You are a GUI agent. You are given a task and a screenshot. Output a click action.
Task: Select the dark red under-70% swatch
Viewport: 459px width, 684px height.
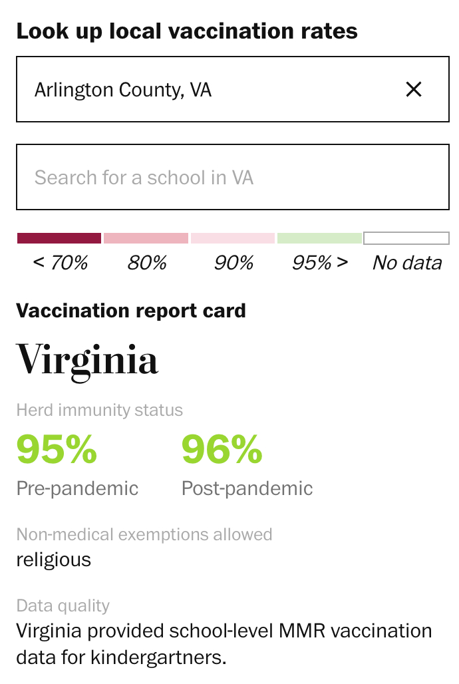[59, 238]
